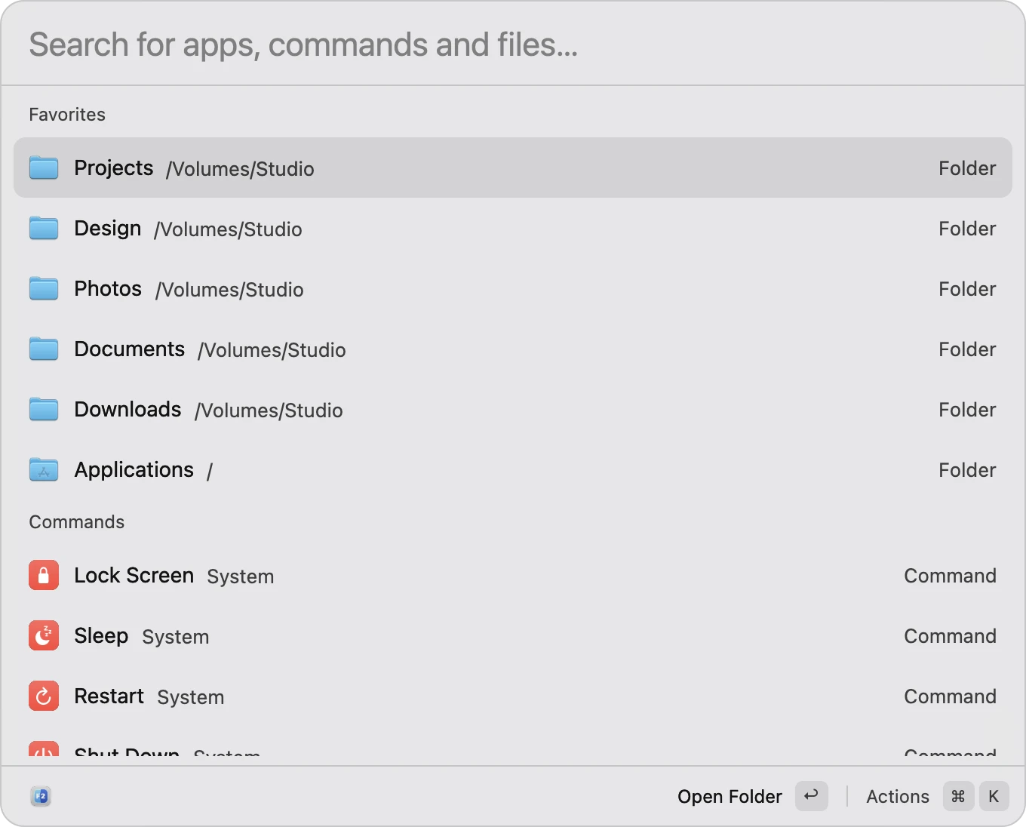Click the Applications folder icon
This screenshot has width=1026, height=827.
click(44, 469)
